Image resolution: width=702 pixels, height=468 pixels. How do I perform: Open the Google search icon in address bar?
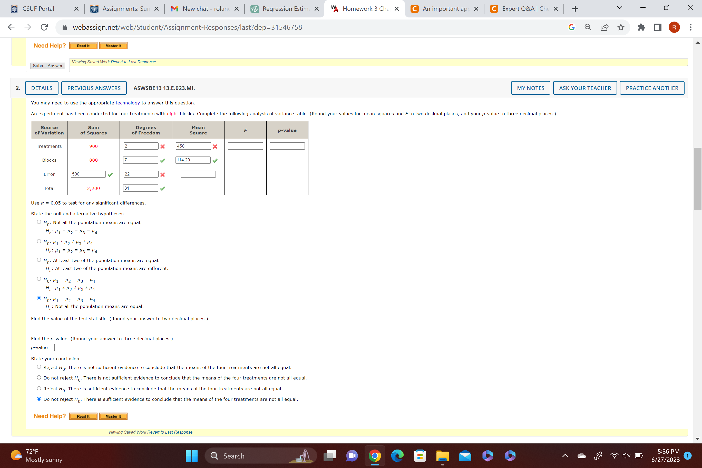[x=572, y=27]
